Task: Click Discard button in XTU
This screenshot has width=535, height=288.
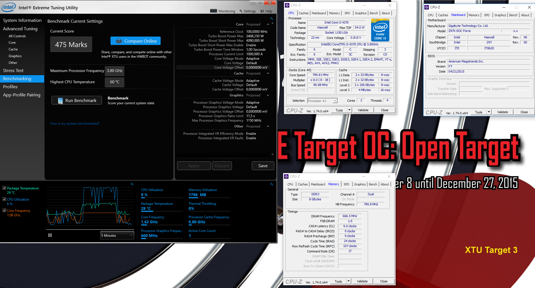Action: (222, 166)
